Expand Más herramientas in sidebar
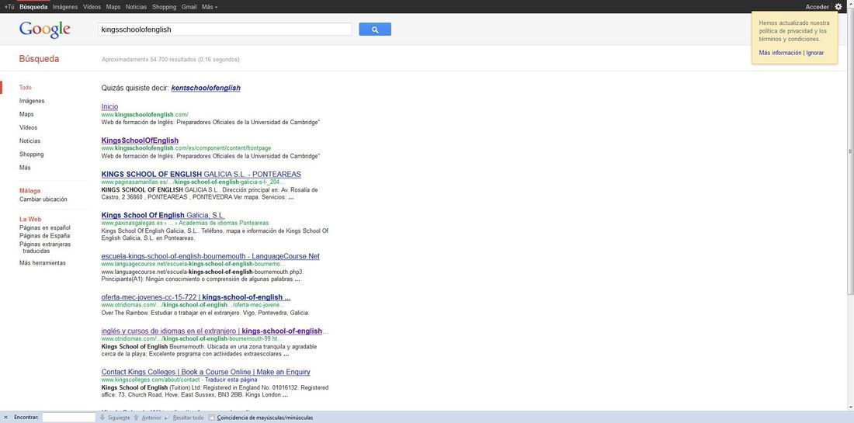Viewport: 854px width, 423px height. pyautogui.click(x=43, y=263)
